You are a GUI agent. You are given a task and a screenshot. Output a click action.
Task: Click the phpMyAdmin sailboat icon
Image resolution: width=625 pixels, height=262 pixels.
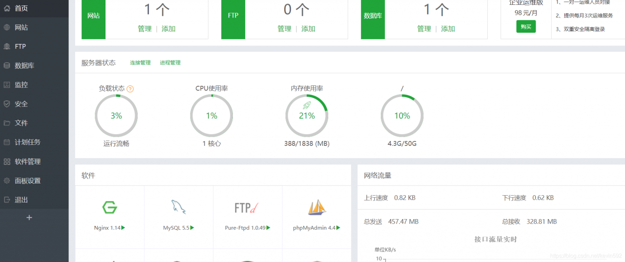pos(316,207)
